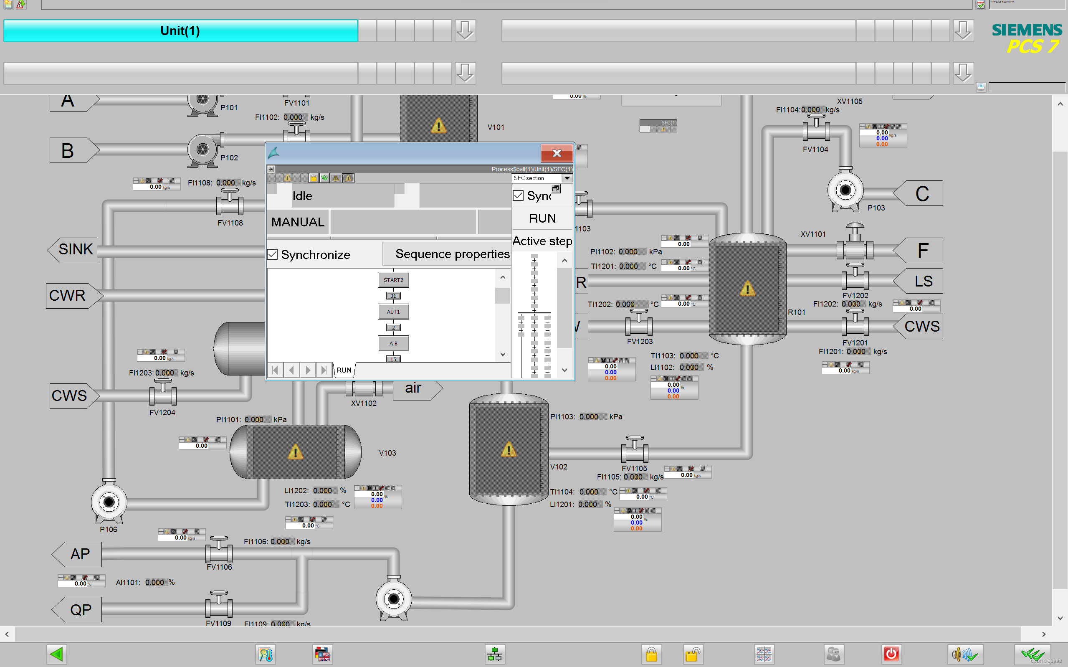Click the next-tab arrow beside RUN

308,370
